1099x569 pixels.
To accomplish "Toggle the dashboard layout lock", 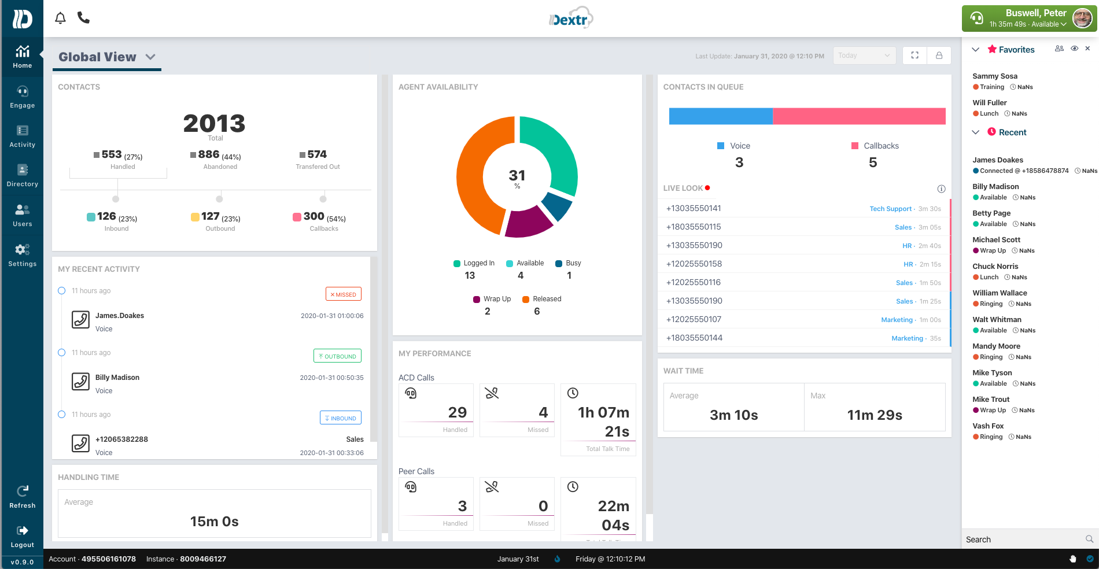I will point(939,55).
